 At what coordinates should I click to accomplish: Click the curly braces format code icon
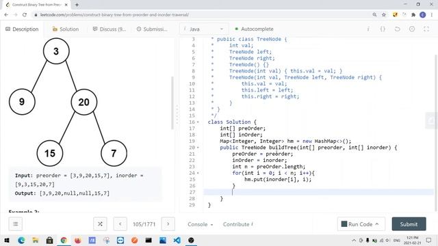click(383, 29)
